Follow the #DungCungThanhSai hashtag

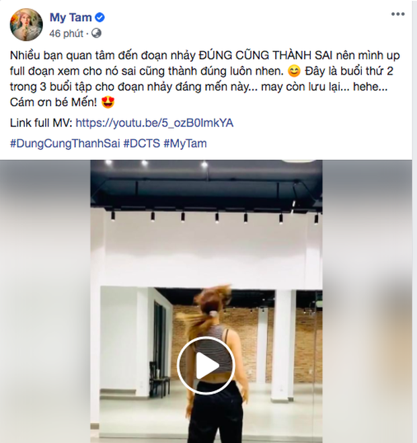[x=65, y=144]
